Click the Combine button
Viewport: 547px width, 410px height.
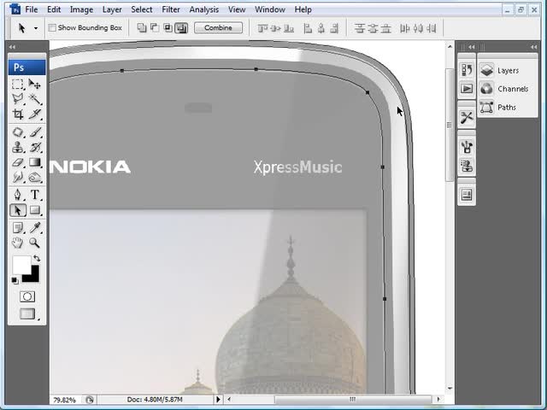click(218, 27)
